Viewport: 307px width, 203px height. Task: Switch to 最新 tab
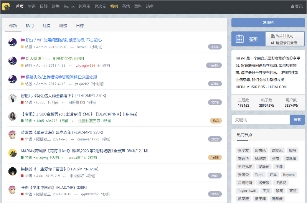point(13,26)
